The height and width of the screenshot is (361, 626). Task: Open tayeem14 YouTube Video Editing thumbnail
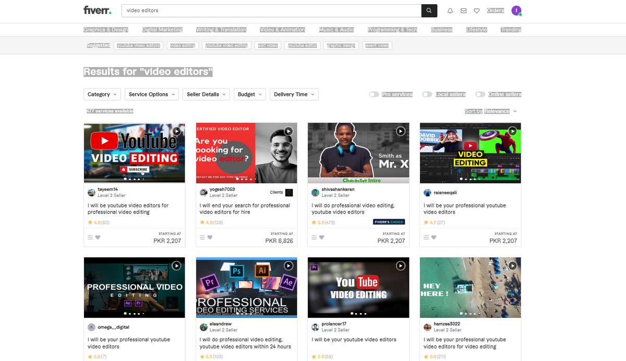point(134,153)
